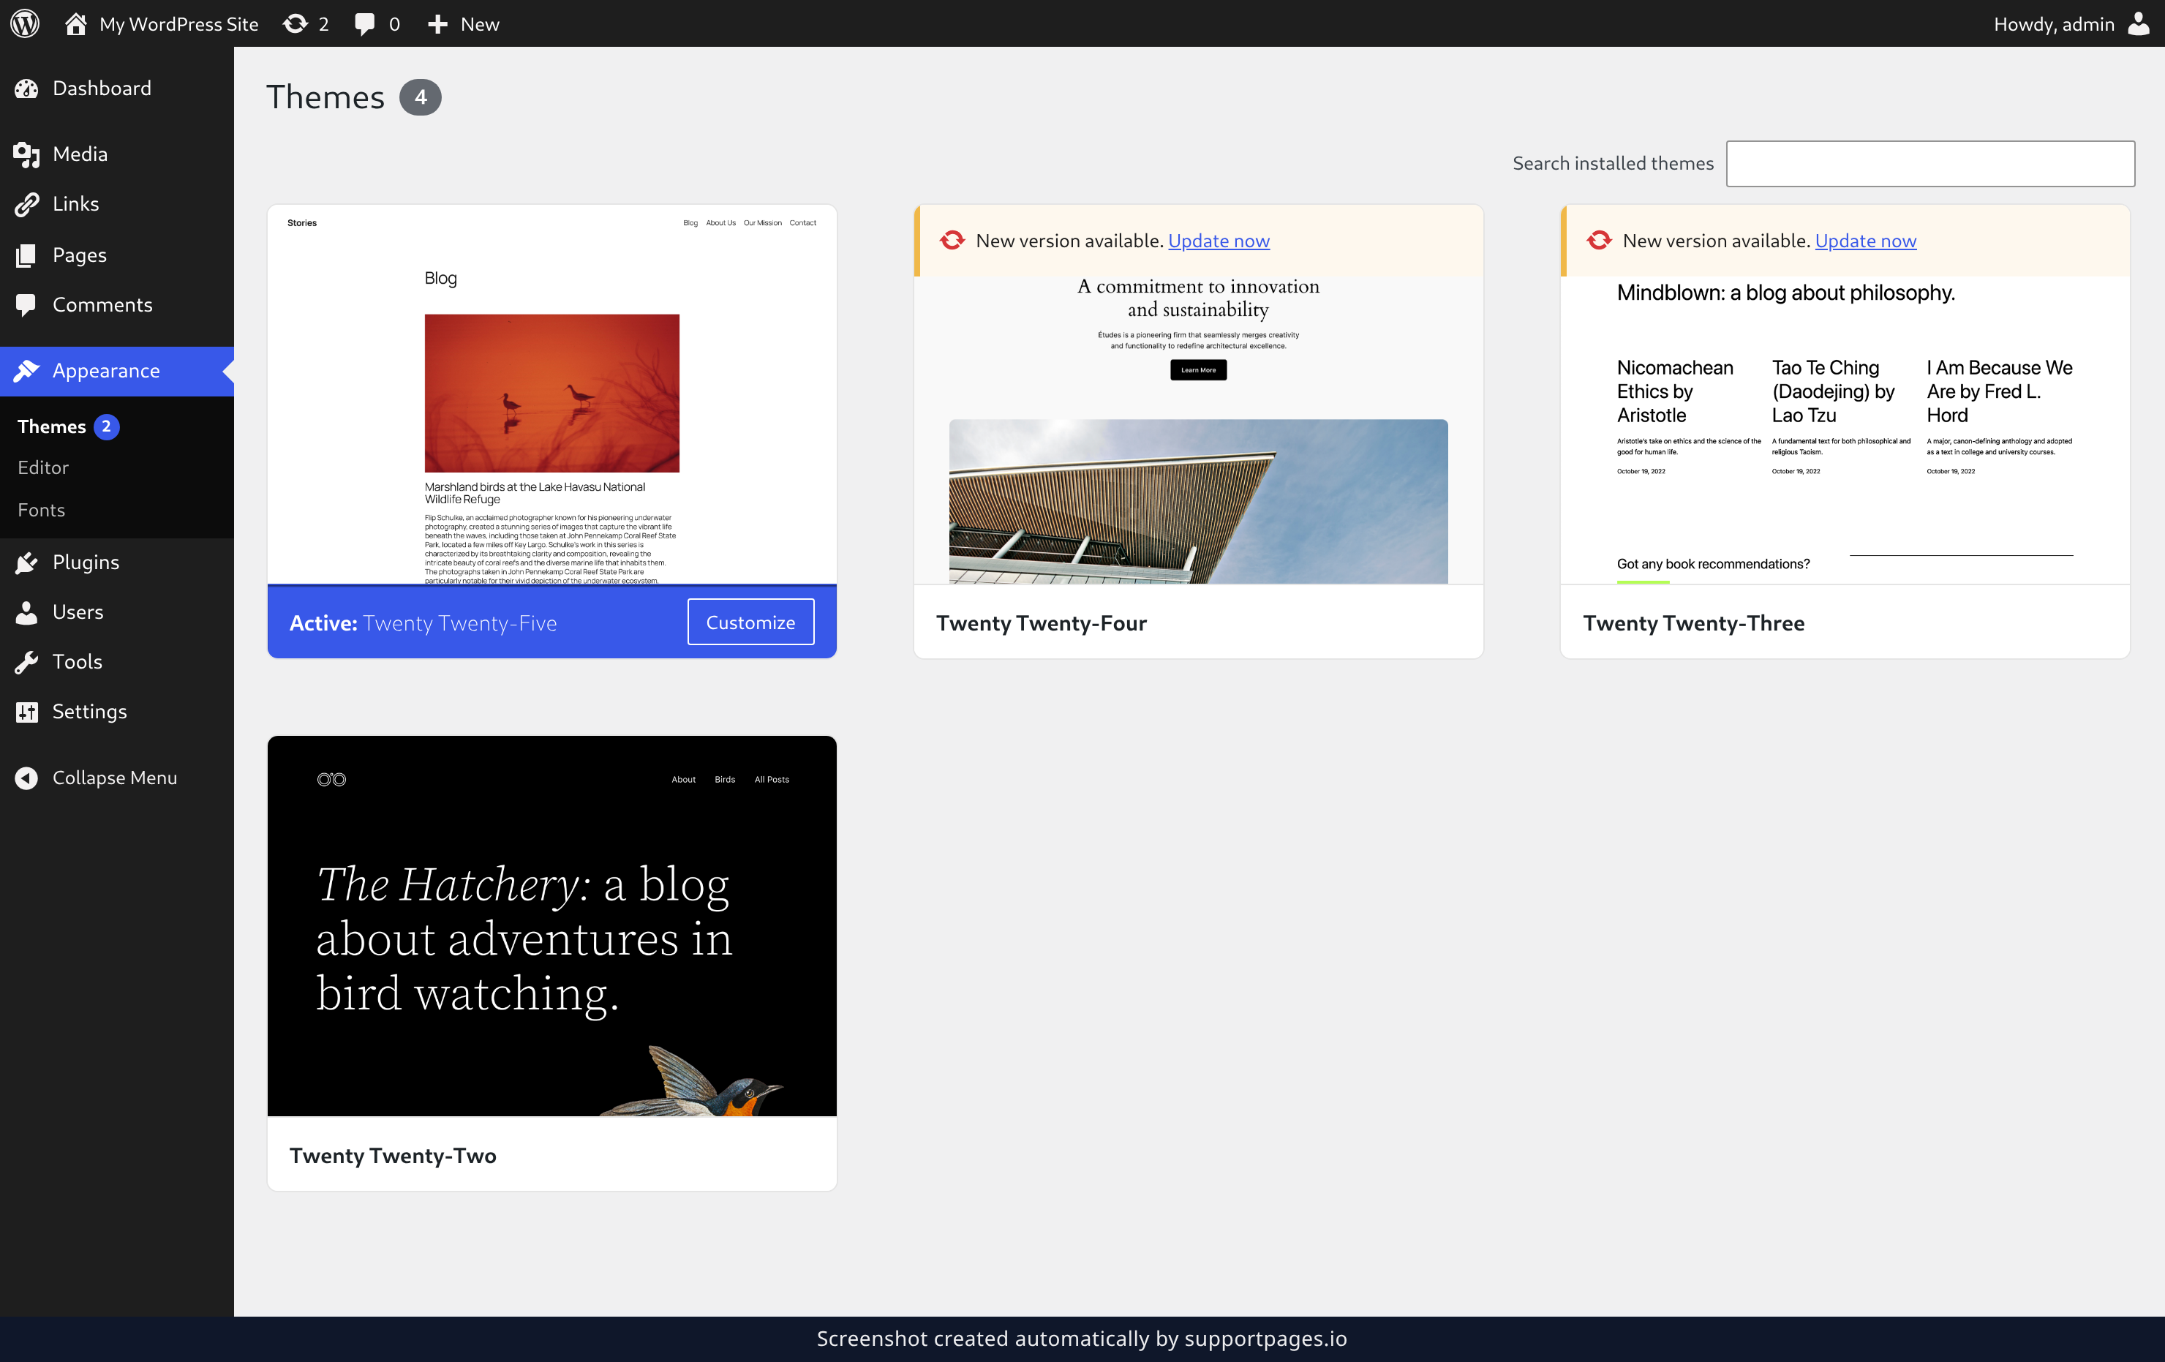Click the Media sidebar icon
Screen dimensions: 2165x1362
pyautogui.click(x=26, y=154)
